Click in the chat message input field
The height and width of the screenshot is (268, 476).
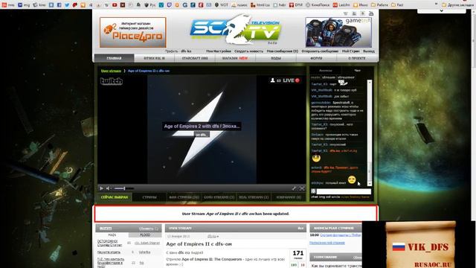click(344, 191)
